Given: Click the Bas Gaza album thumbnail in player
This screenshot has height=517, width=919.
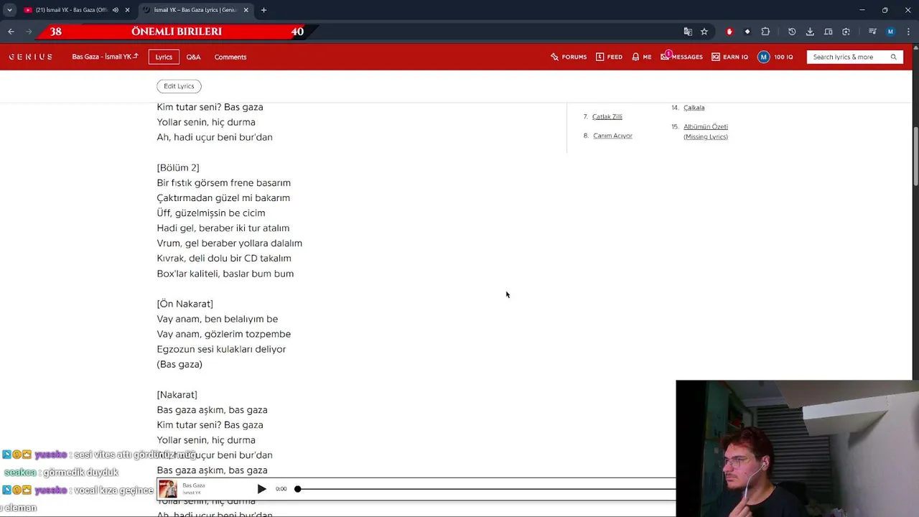Looking at the screenshot, I should point(168,489).
